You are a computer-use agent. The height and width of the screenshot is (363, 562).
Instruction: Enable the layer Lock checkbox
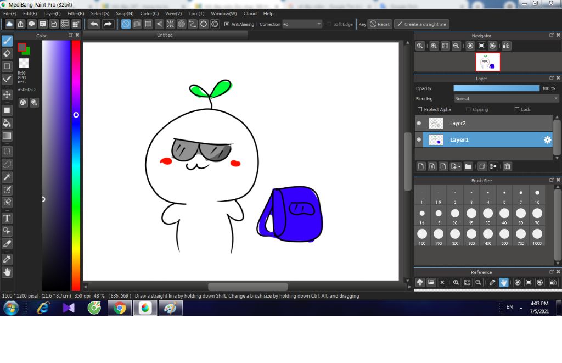[517, 109]
